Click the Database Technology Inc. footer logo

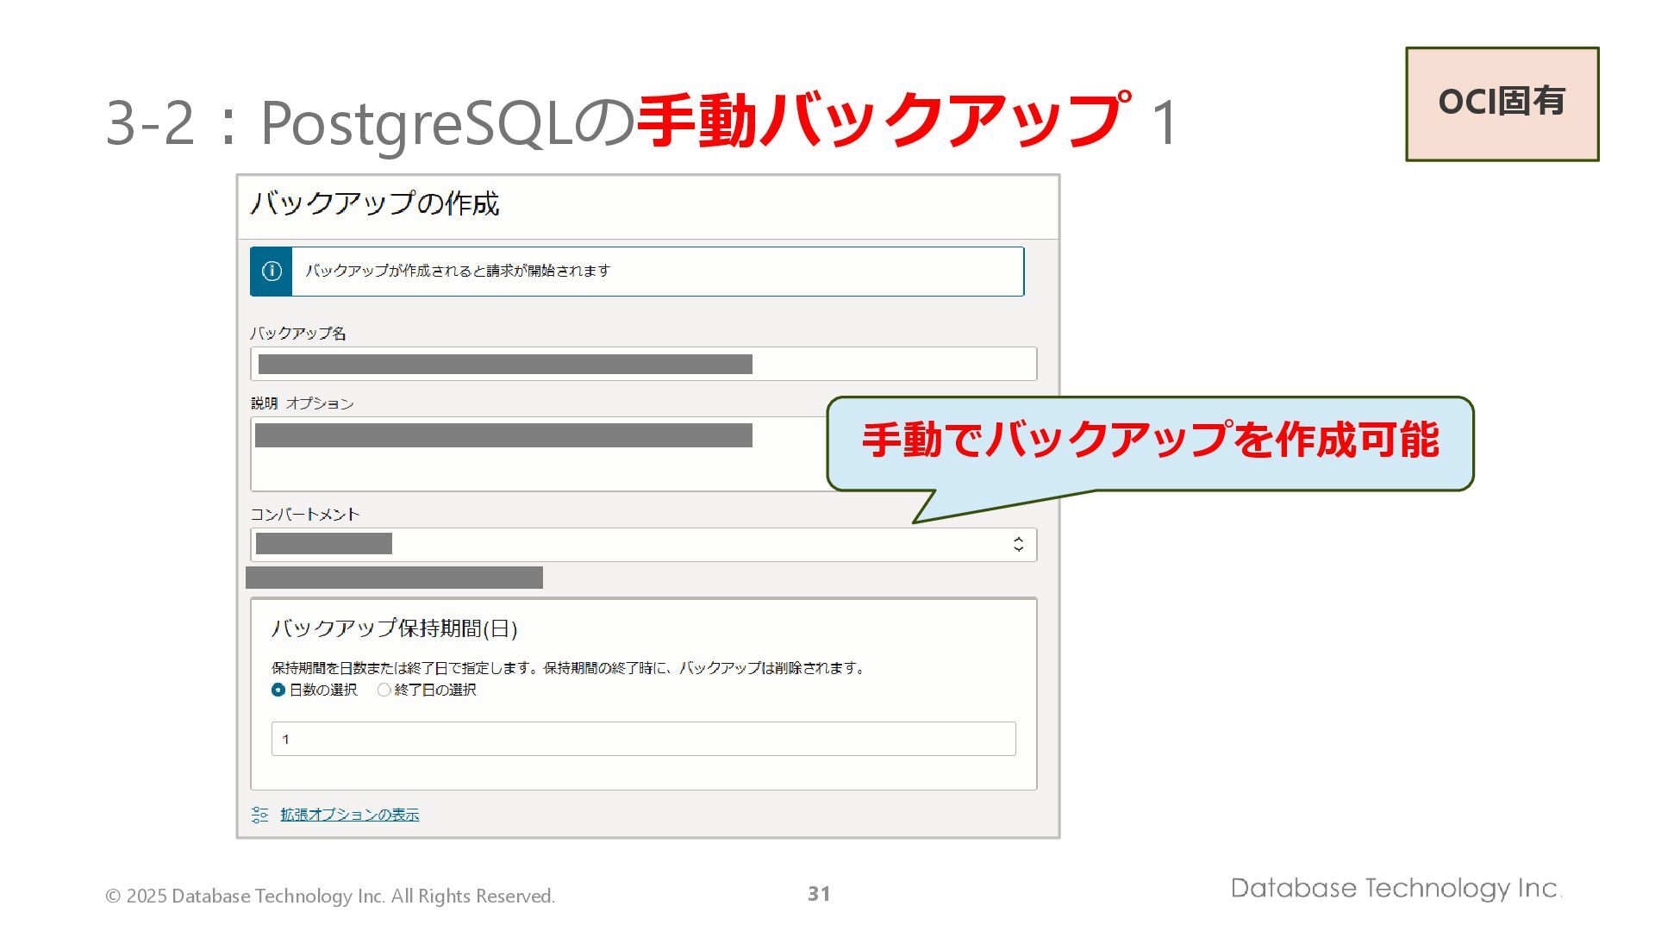pyautogui.click(x=1396, y=889)
